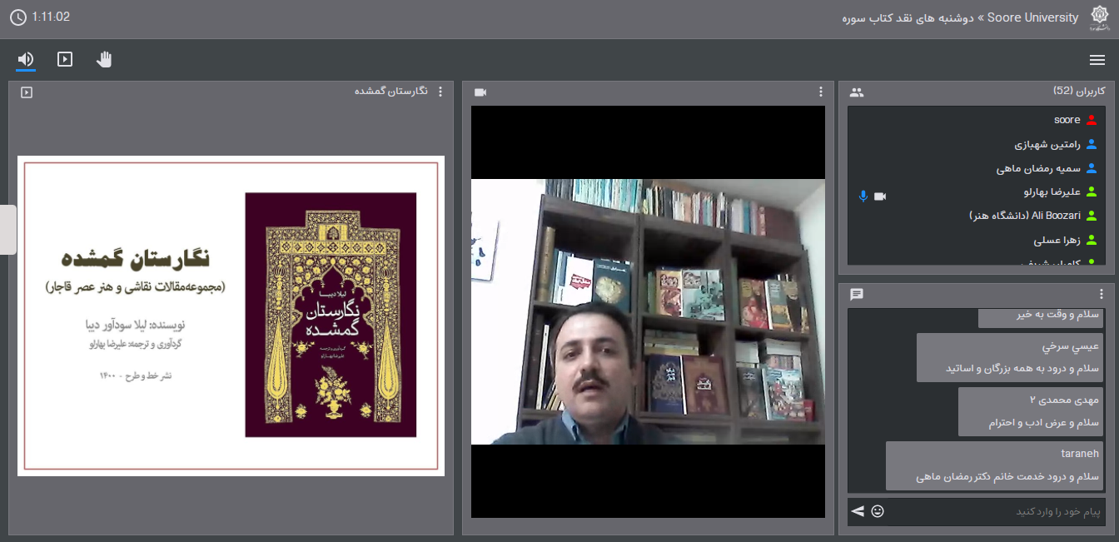Image resolution: width=1119 pixels, height=542 pixels.
Task: Open the emoji picker in chat
Action: pyautogui.click(x=878, y=511)
